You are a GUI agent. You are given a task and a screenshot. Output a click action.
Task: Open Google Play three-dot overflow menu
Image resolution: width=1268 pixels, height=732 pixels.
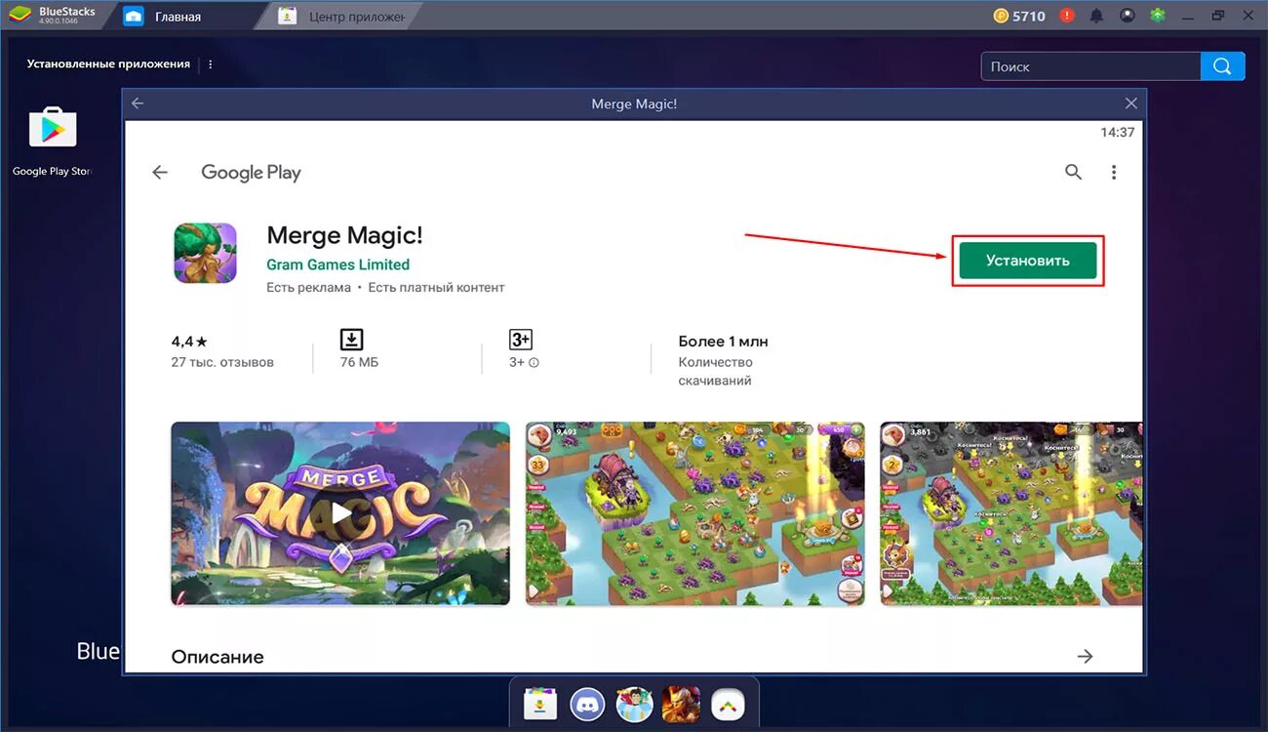coord(1114,172)
